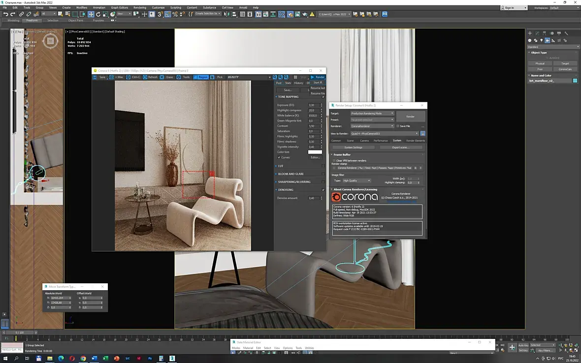
Task: Open the Target rendering mode dropdown
Action: (x=372, y=113)
